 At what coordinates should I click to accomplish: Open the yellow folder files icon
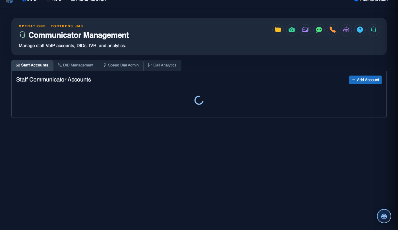(278, 30)
